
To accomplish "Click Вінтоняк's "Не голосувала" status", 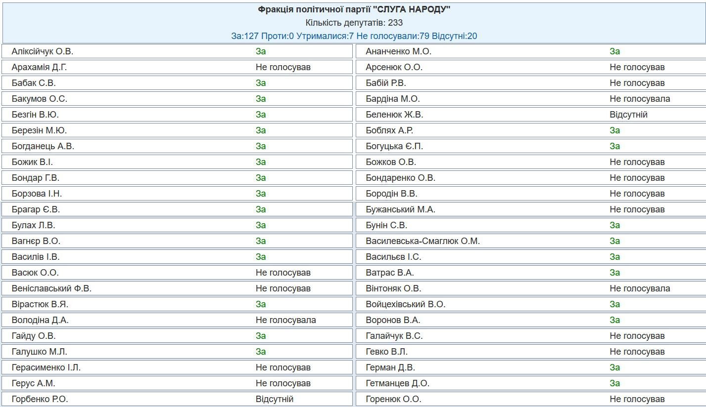I will (x=640, y=288).
